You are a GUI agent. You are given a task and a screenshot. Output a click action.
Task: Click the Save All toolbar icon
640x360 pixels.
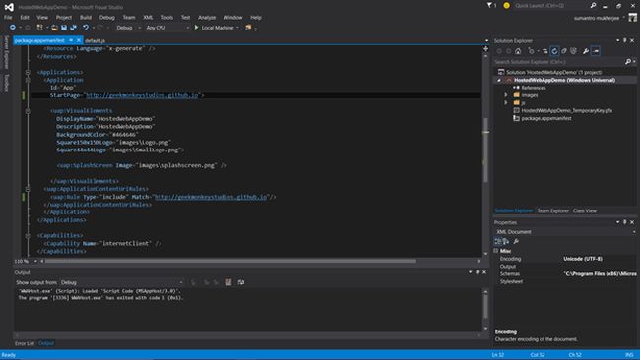click(74, 28)
